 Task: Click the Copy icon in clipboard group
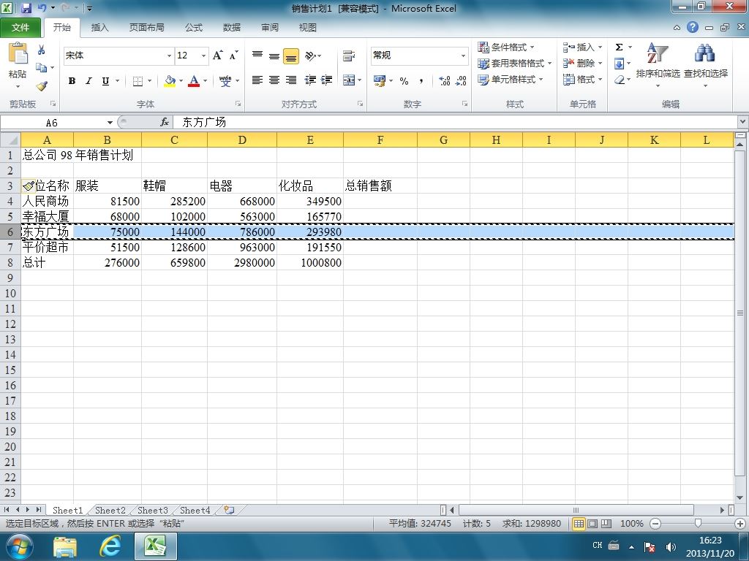pyautogui.click(x=42, y=68)
